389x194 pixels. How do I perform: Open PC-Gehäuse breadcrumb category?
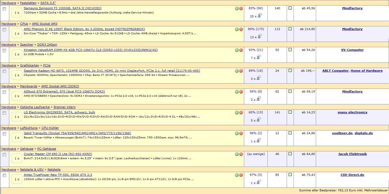pyautogui.click(x=47, y=149)
